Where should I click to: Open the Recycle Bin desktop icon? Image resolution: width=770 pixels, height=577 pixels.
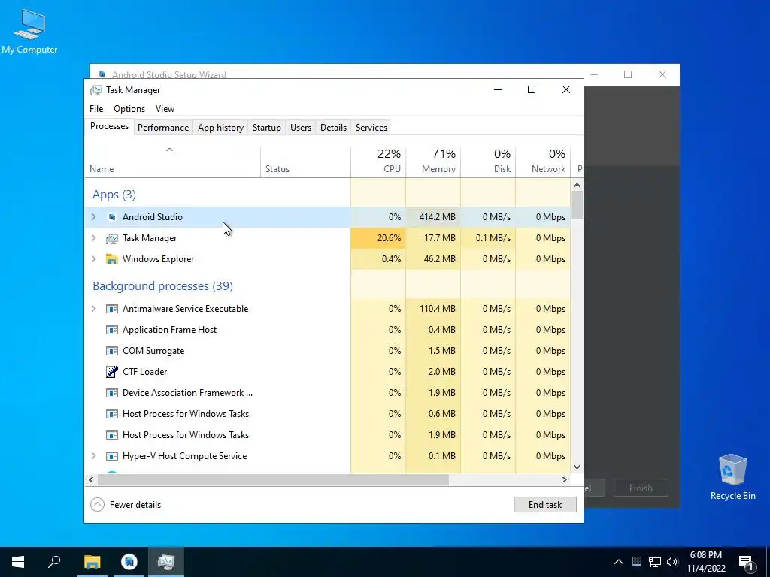click(x=732, y=477)
